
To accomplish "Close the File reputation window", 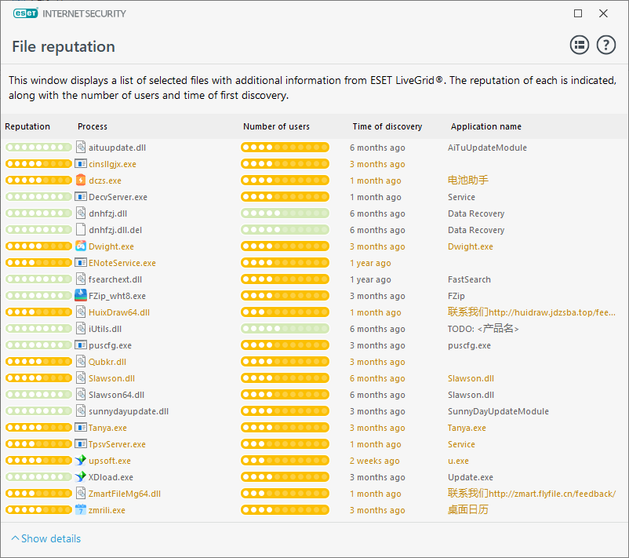I will [603, 13].
